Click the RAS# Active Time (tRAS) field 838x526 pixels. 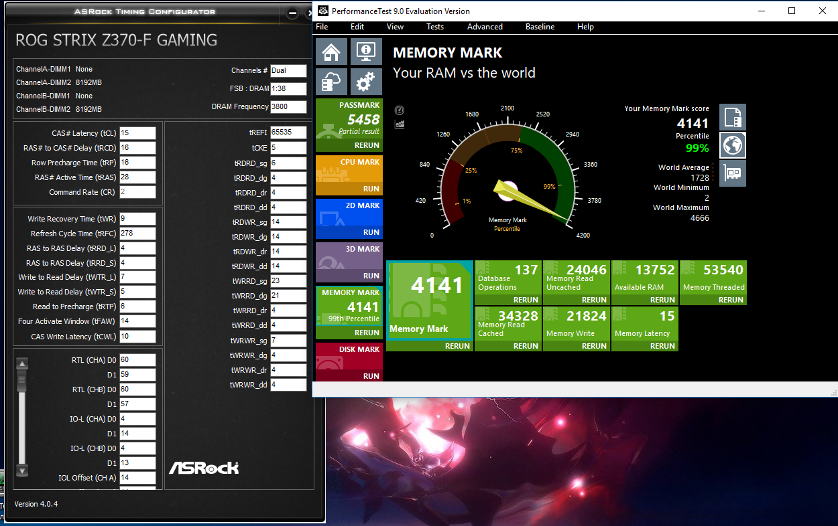point(137,177)
